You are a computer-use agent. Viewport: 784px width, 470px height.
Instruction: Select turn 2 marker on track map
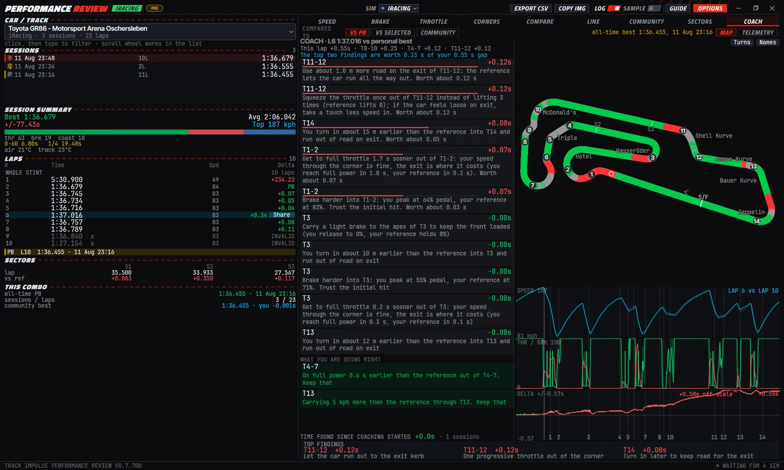click(568, 169)
